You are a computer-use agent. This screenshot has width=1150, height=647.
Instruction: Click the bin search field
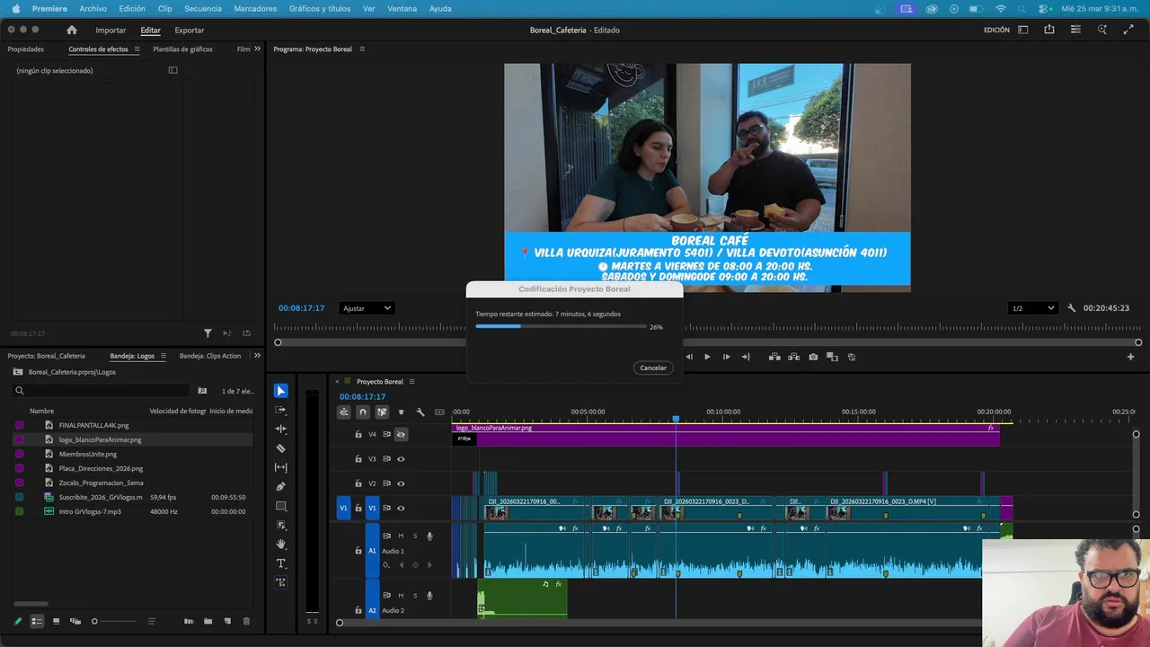click(101, 391)
